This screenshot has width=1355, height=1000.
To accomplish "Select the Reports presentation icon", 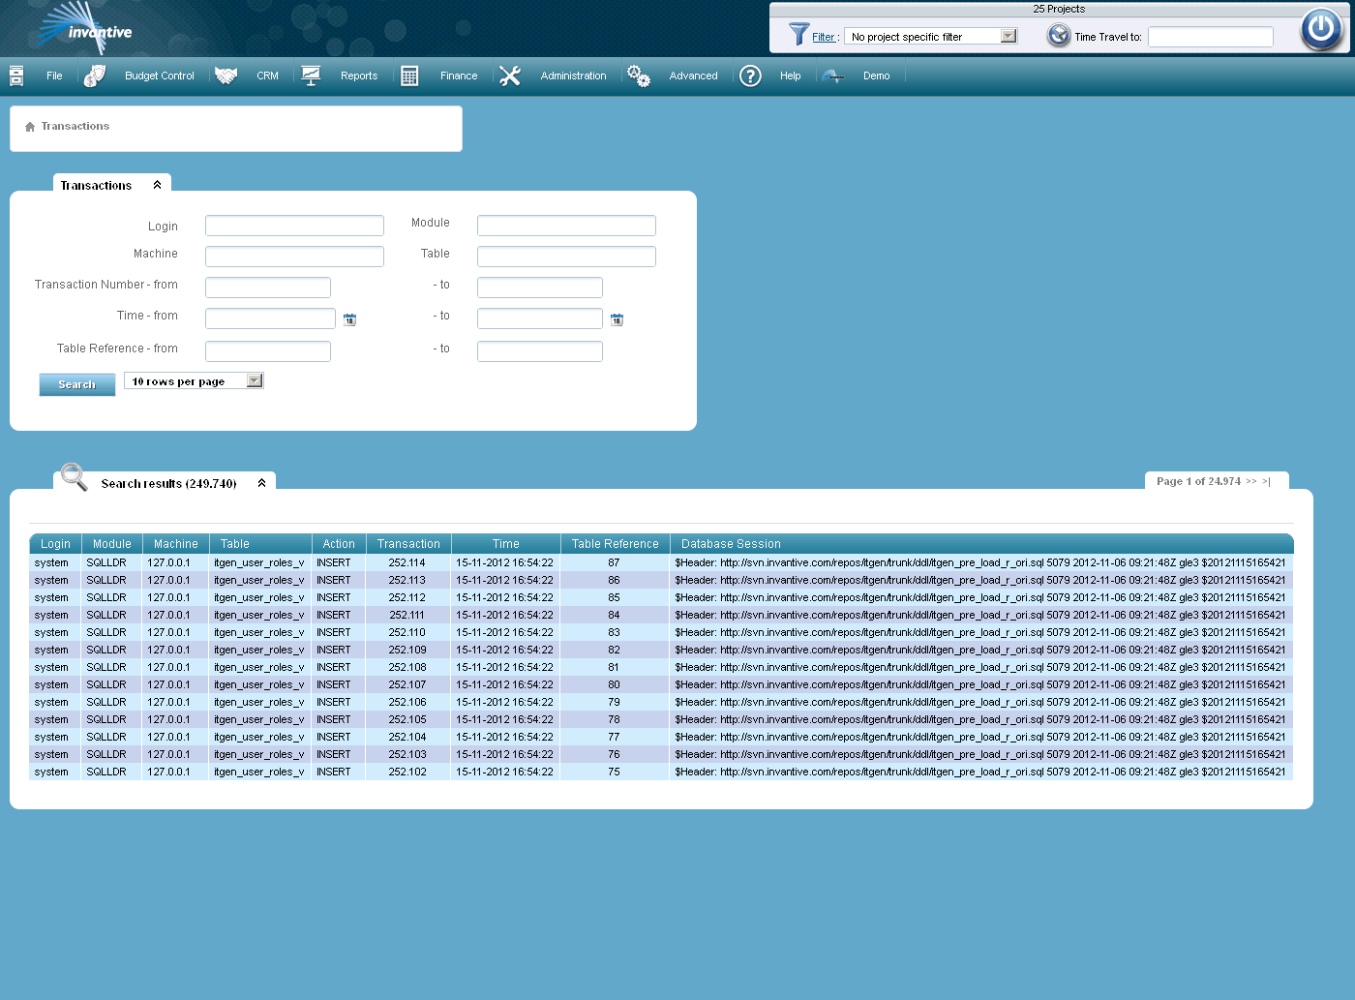I will pyautogui.click(x=311, y=75).
